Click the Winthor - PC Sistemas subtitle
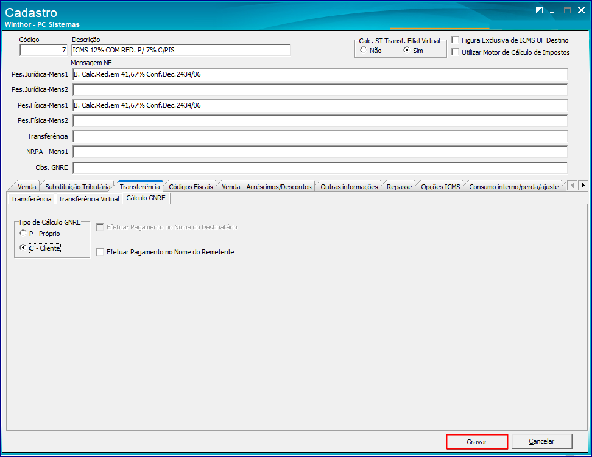Image resolution: width=592 pixels, height=457 pixels. tap(42, 24)
